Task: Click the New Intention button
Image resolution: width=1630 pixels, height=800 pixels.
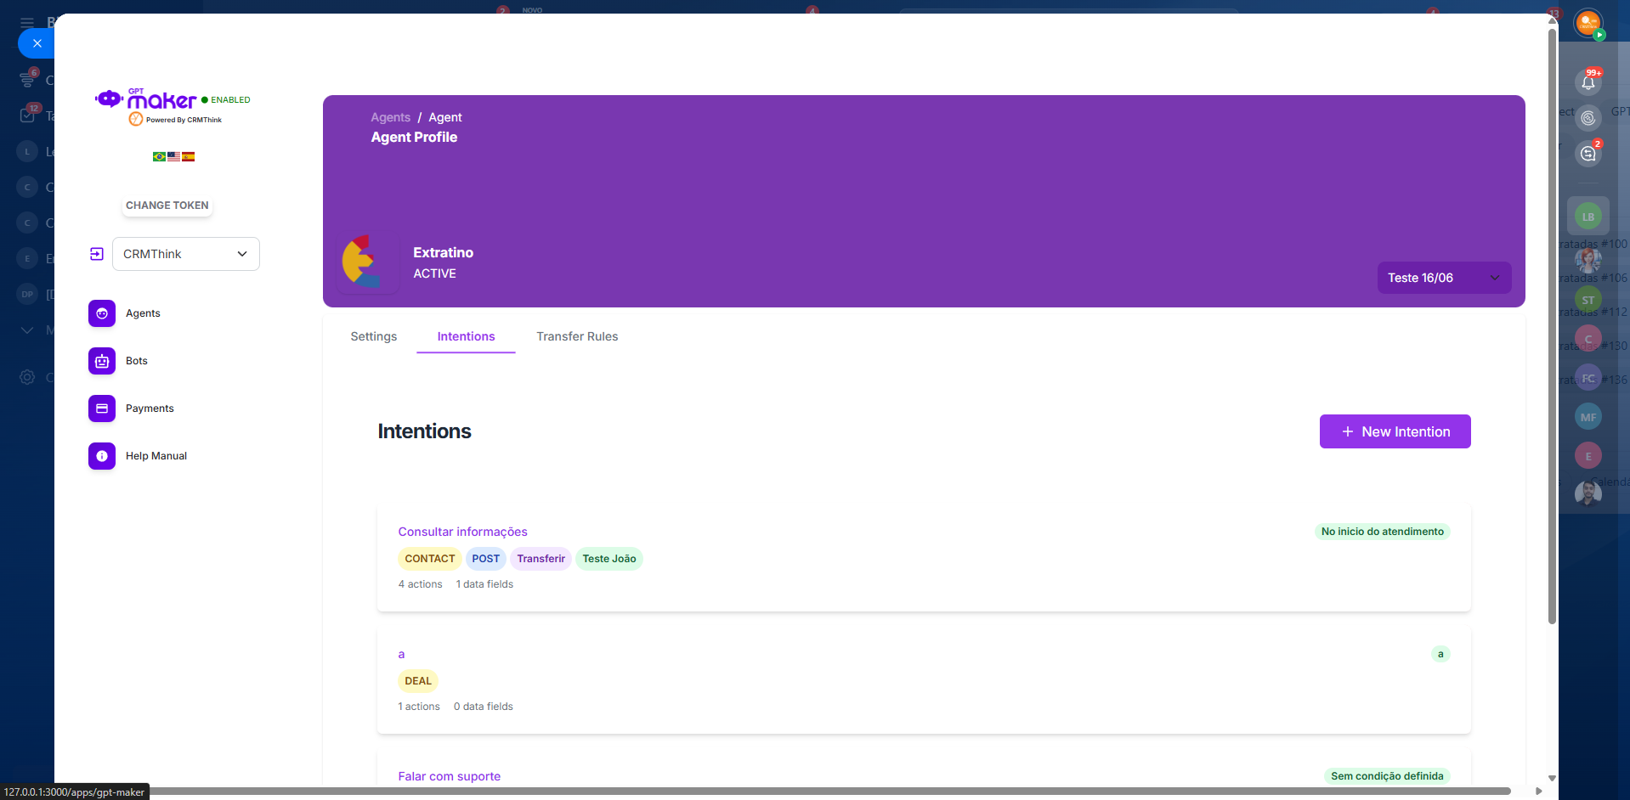Action: [1395, 431]
